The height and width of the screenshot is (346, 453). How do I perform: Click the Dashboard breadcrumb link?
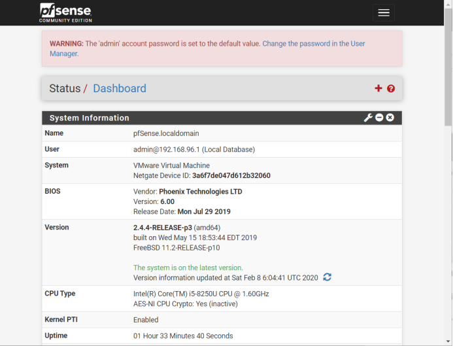[120, 88]
